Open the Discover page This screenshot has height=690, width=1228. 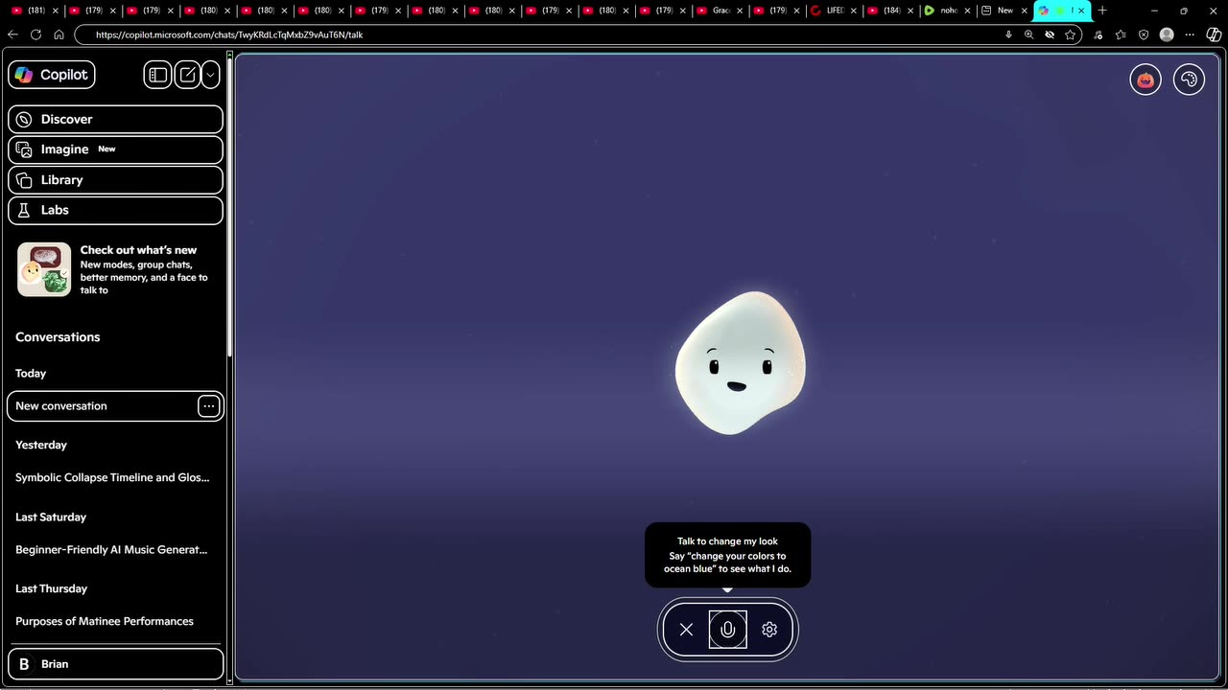click(115, 119)
